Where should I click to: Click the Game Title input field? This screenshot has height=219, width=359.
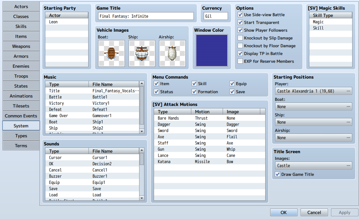(x=146, y=16)
